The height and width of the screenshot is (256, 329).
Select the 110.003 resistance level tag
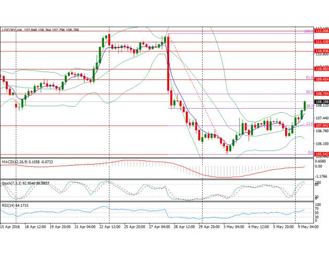click(320, 68)
